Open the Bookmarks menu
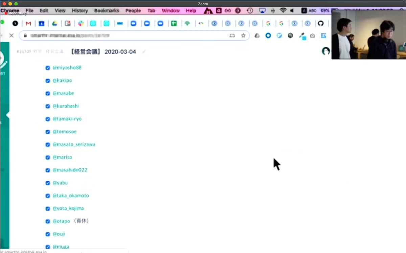 (107, 11)
